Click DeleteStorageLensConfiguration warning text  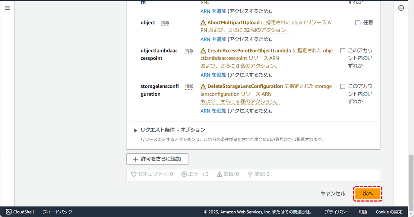245,86
